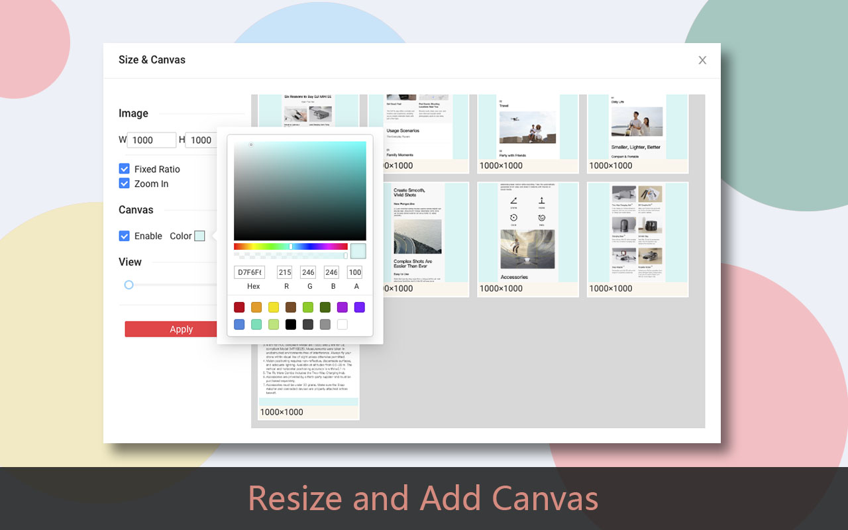Pick the dark gray preset swatch
The width and height of the screenshot is (848, 530).
[x=308, y=325]
